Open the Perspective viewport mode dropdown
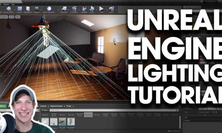Viewport: 222px width, 133px height. click(4, 17)
